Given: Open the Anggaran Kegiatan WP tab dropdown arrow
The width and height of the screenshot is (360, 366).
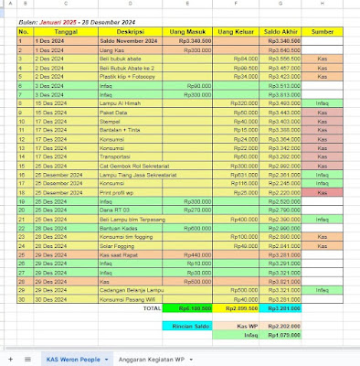Looking at the screenshot, I should coord(191,360).
